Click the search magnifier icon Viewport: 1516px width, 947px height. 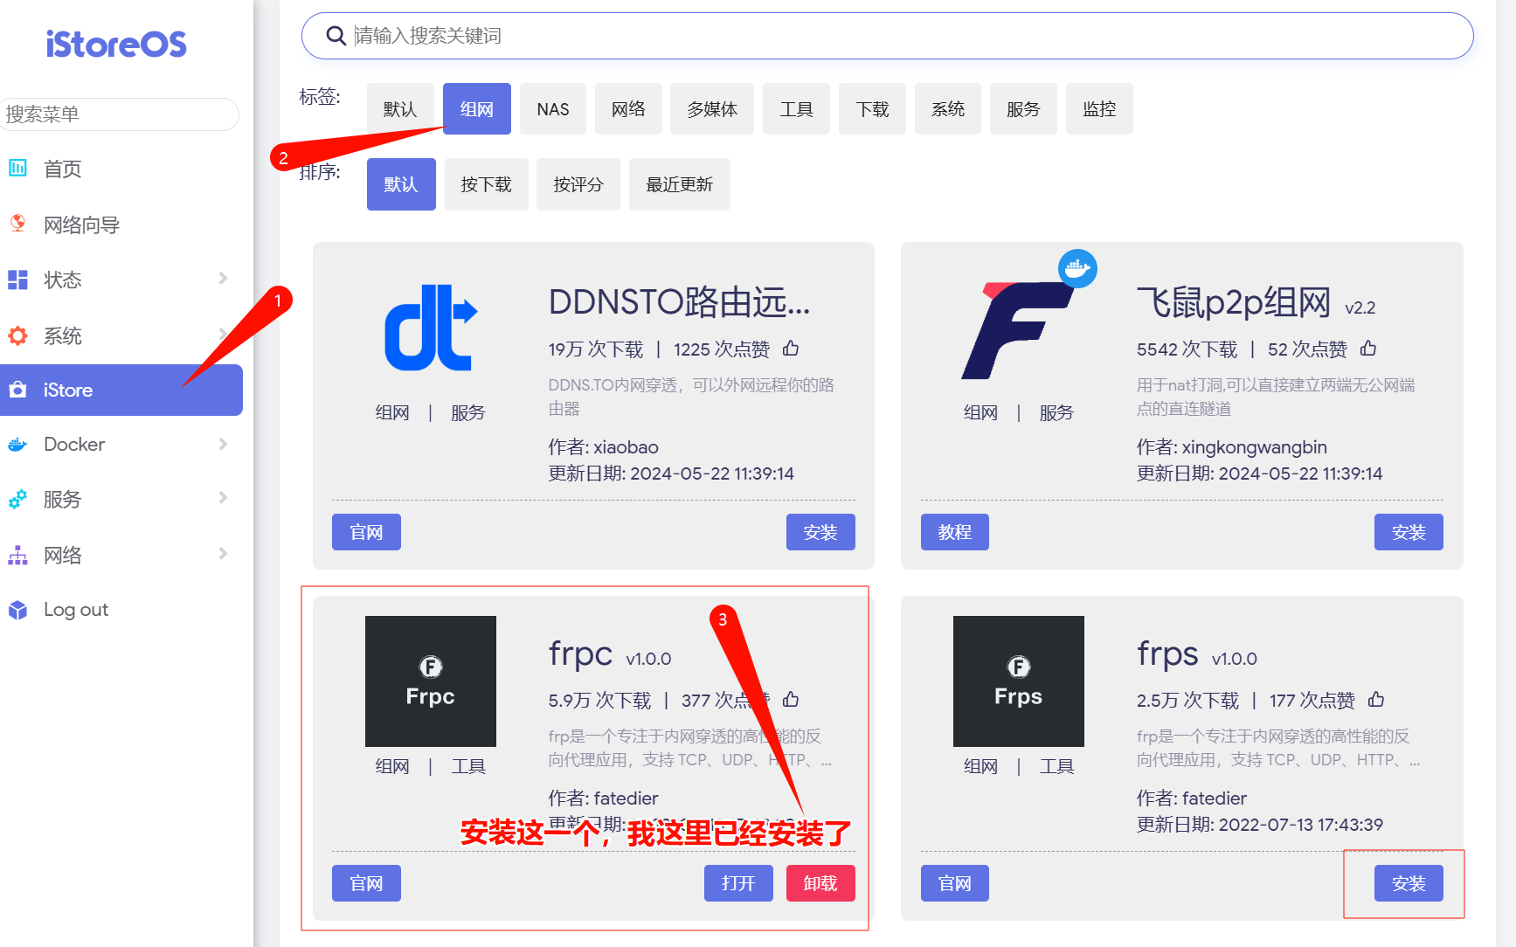(336, 35)
